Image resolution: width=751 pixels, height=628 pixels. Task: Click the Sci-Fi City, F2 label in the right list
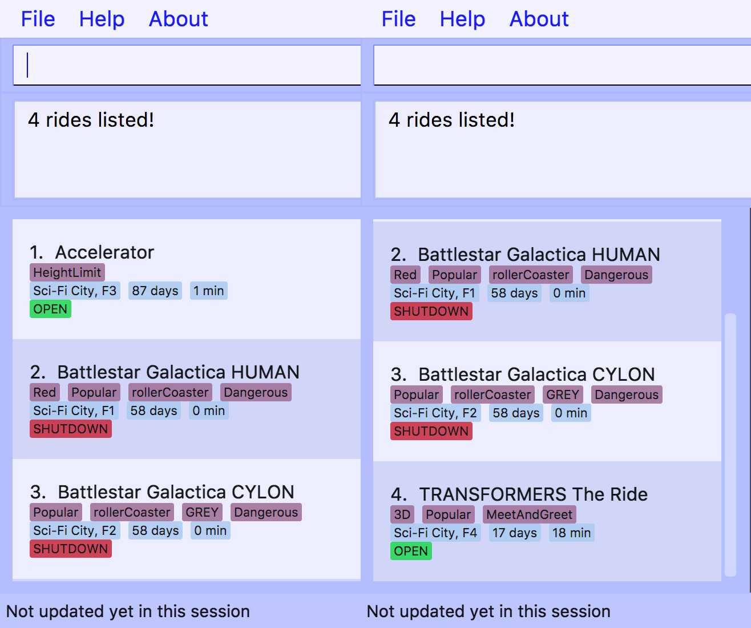(x=435, y=413)
